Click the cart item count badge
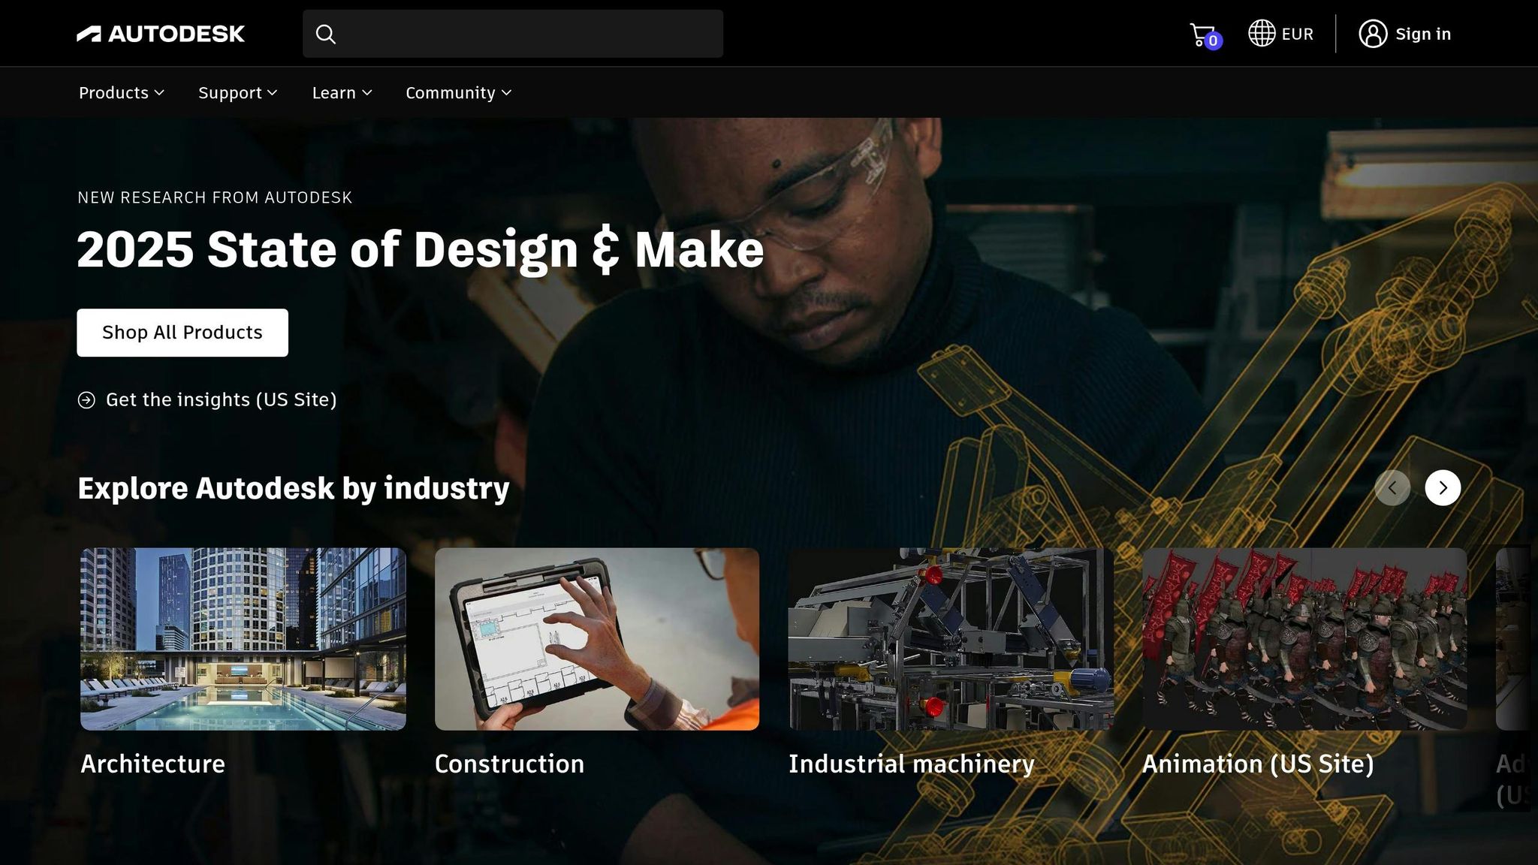 [1213, 41]
